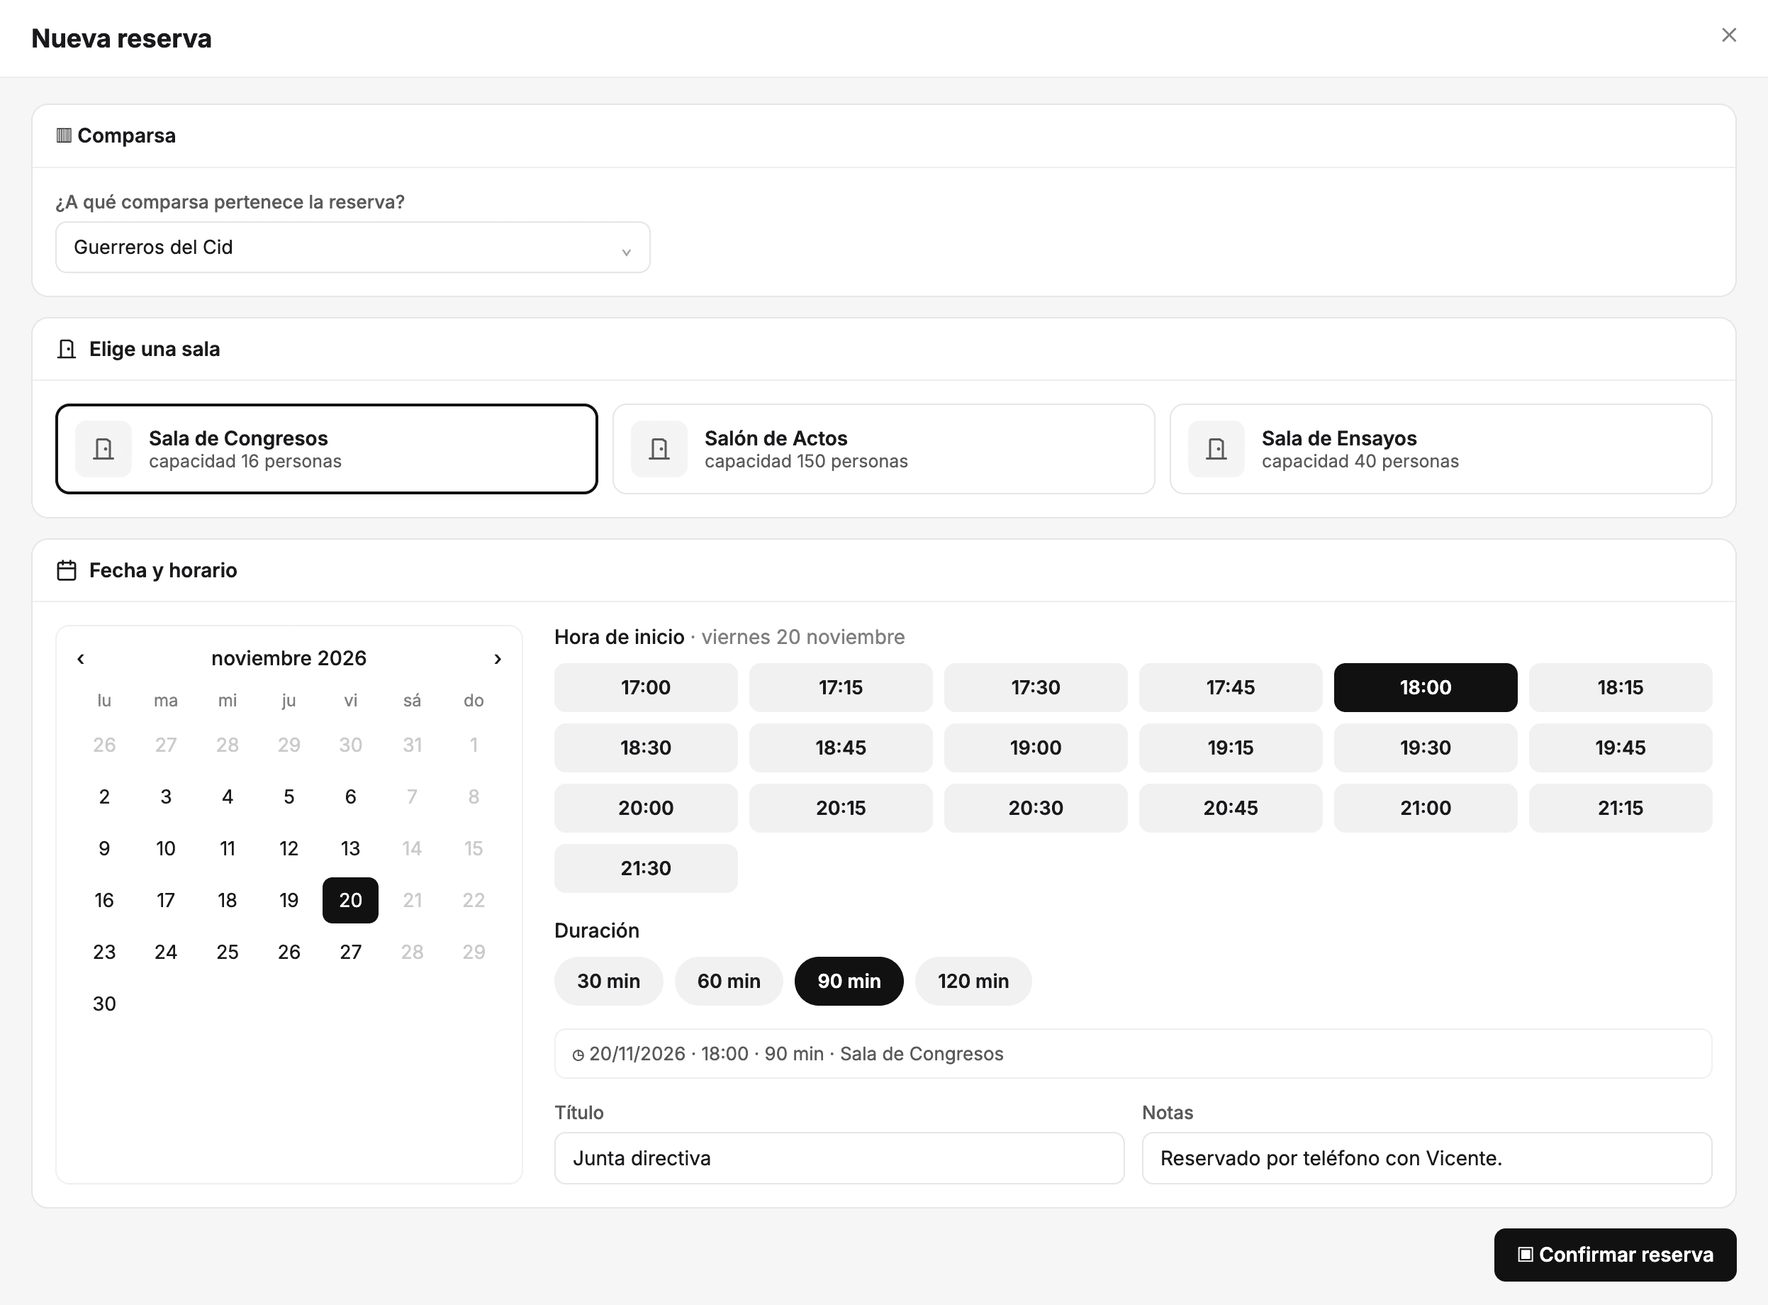Click the noviembre 2026 month label
Image resolution: width=1768 pixels, height=1305 pixels.
coord(289,659)
